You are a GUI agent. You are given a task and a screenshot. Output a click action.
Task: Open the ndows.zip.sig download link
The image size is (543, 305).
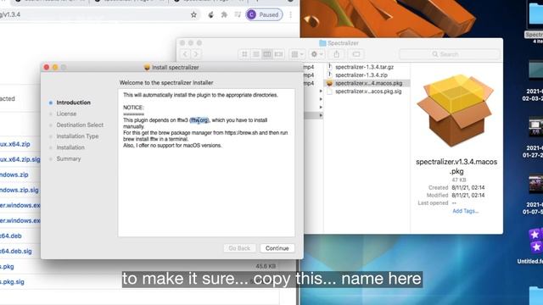pyautogui.click(x=20, y=190)
